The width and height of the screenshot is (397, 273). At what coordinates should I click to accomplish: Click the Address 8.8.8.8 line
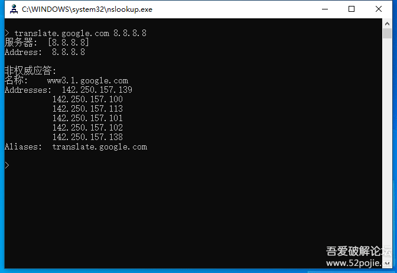point(45,52)
